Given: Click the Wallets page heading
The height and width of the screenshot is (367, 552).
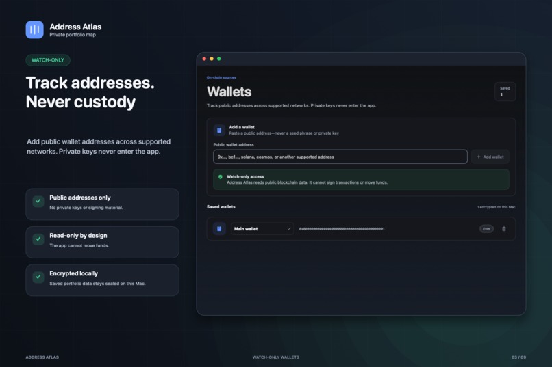Looking at the screenshot, I should click(x=229, y=92).
